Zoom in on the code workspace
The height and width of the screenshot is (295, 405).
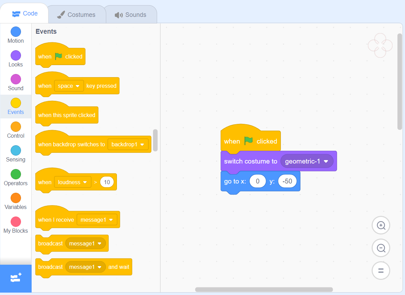pos(381,225)
